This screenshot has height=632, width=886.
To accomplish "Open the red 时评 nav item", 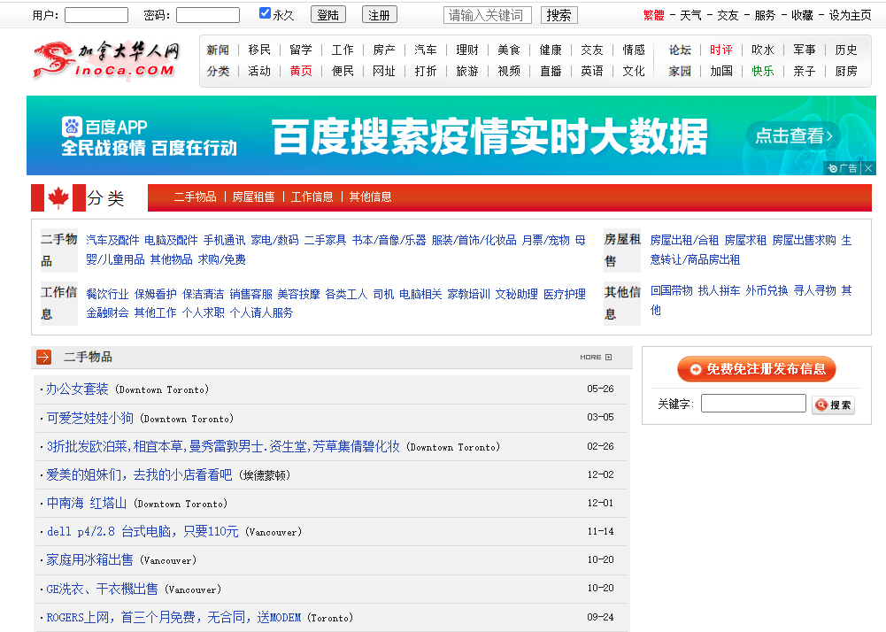I will coord(721,50).
